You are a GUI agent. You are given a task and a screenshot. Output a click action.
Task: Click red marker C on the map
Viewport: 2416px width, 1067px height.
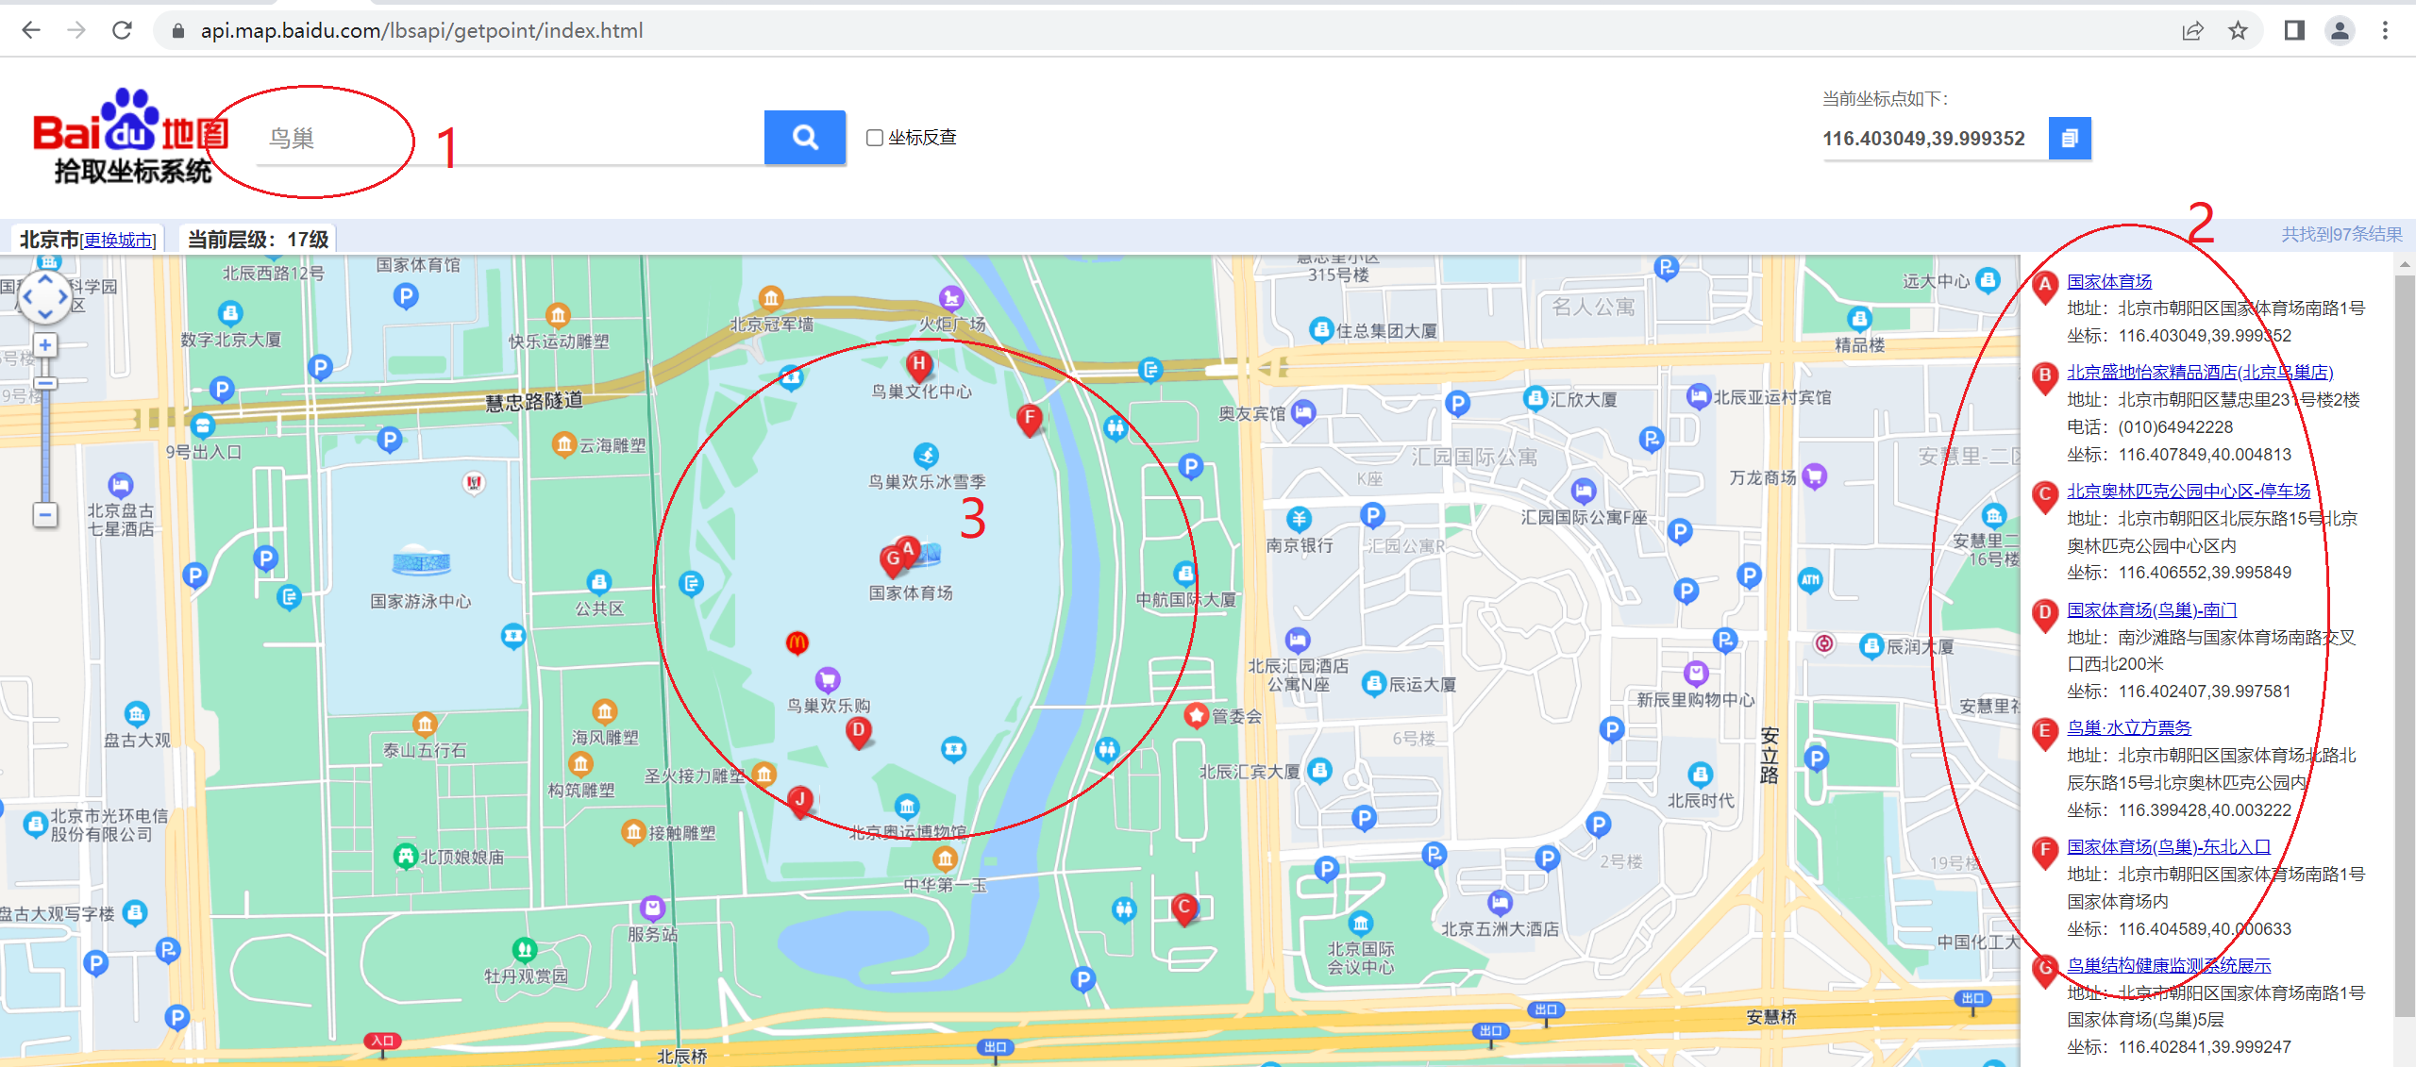click(1183, 908)
